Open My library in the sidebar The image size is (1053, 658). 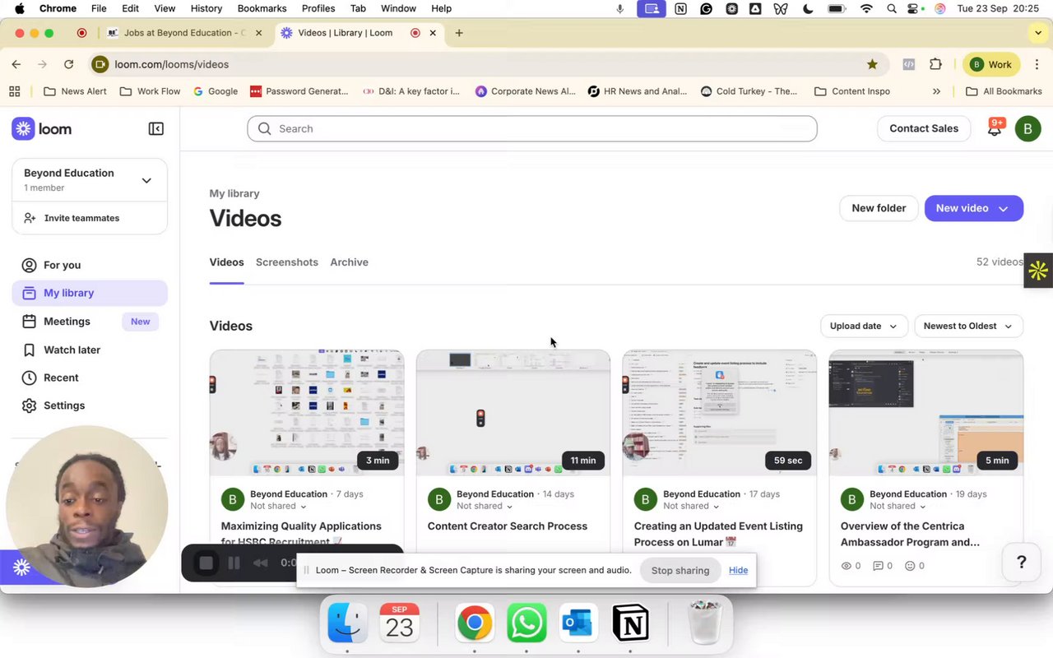tap(90, 293)
